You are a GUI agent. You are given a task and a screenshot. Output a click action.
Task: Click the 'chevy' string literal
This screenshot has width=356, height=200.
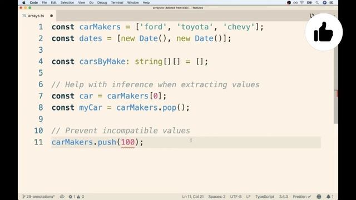tap(239, 27)
